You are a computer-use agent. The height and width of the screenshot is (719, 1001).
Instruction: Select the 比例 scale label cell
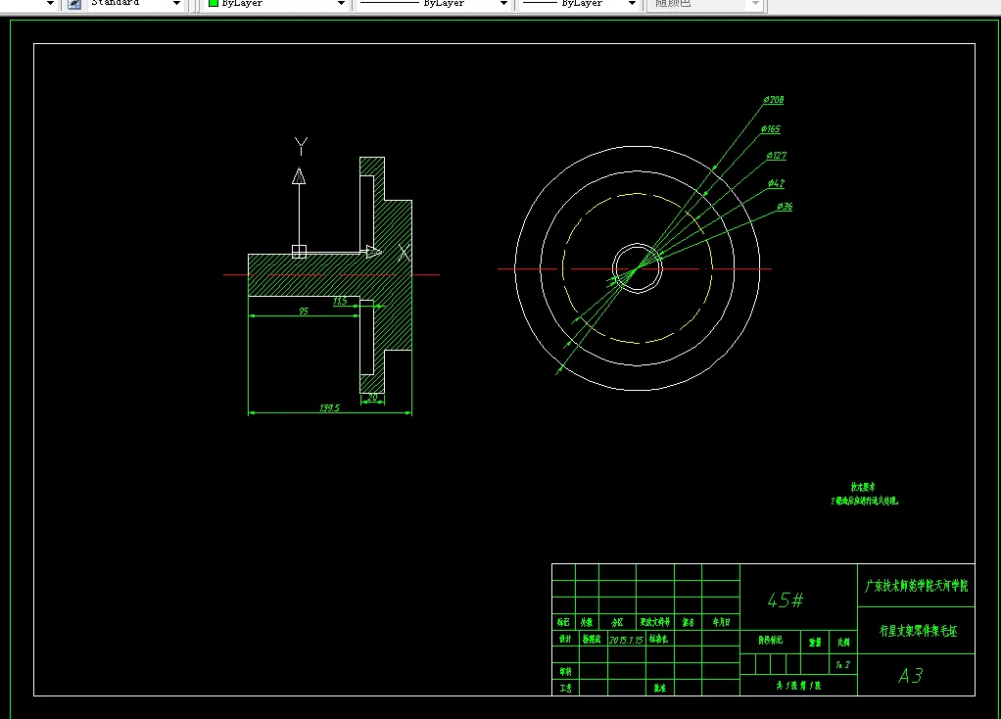pyautogui.click(x=843, y=643)
